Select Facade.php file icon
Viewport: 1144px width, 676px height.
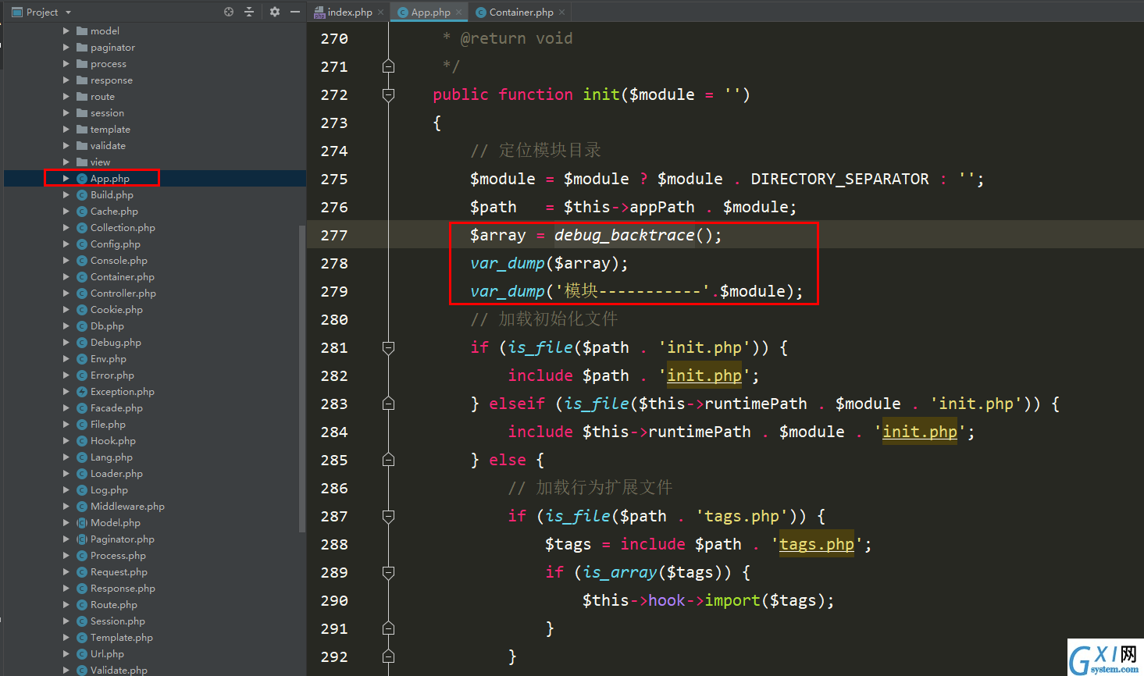[x=82, y=408]
